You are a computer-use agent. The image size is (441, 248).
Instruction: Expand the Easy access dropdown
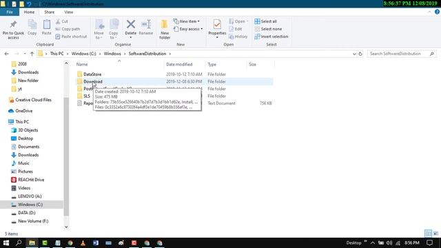(188, 29)
